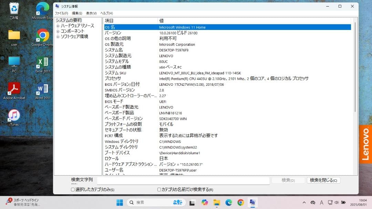Open the PC desktop icon
This screenshot has width=372, height=209.
(x=14, y=64)
